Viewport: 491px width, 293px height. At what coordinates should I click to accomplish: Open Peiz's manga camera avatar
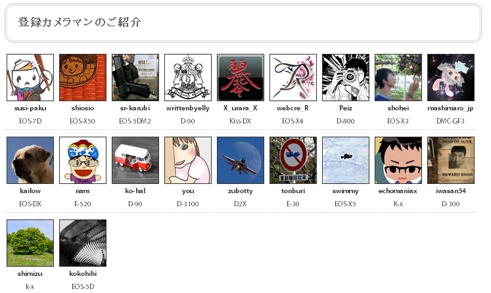(x=346, y=78)
